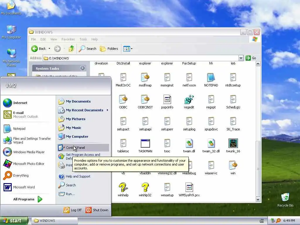Click the Forward navigation arrow

(57, 49)
